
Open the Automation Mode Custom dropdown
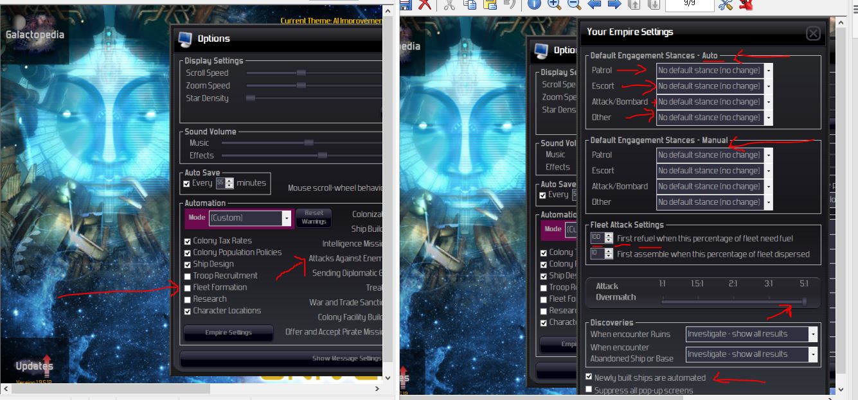click(250, 218)
